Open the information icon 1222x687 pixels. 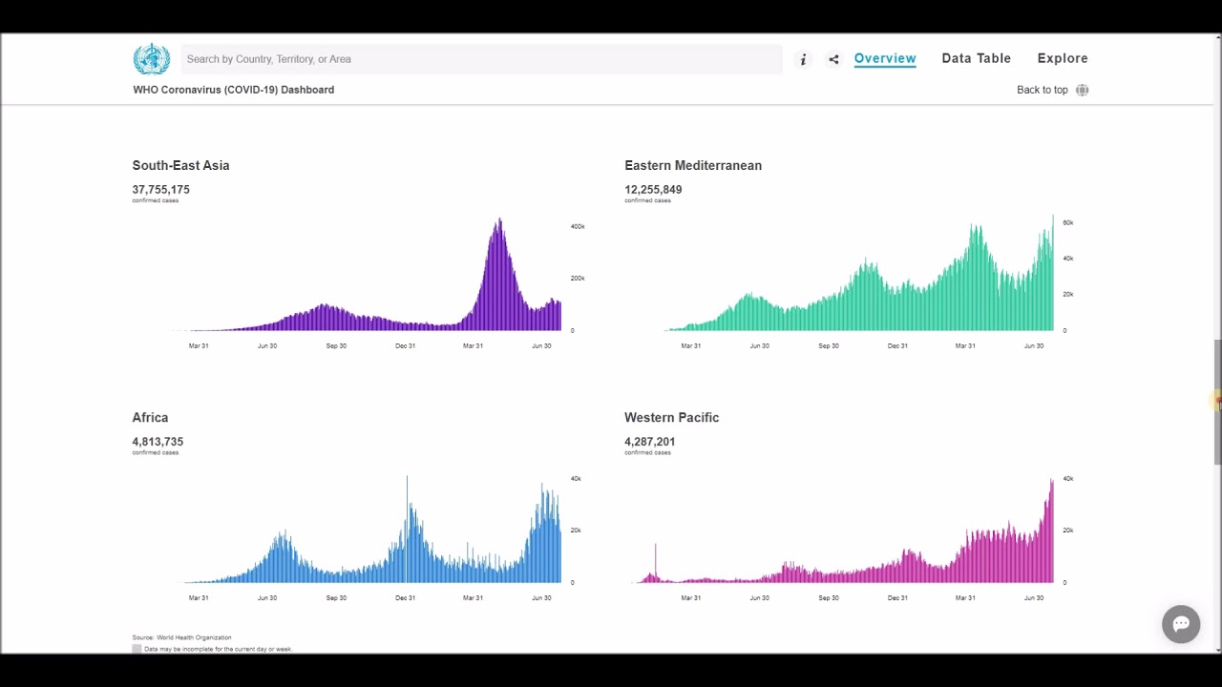(x=803, y=59)
